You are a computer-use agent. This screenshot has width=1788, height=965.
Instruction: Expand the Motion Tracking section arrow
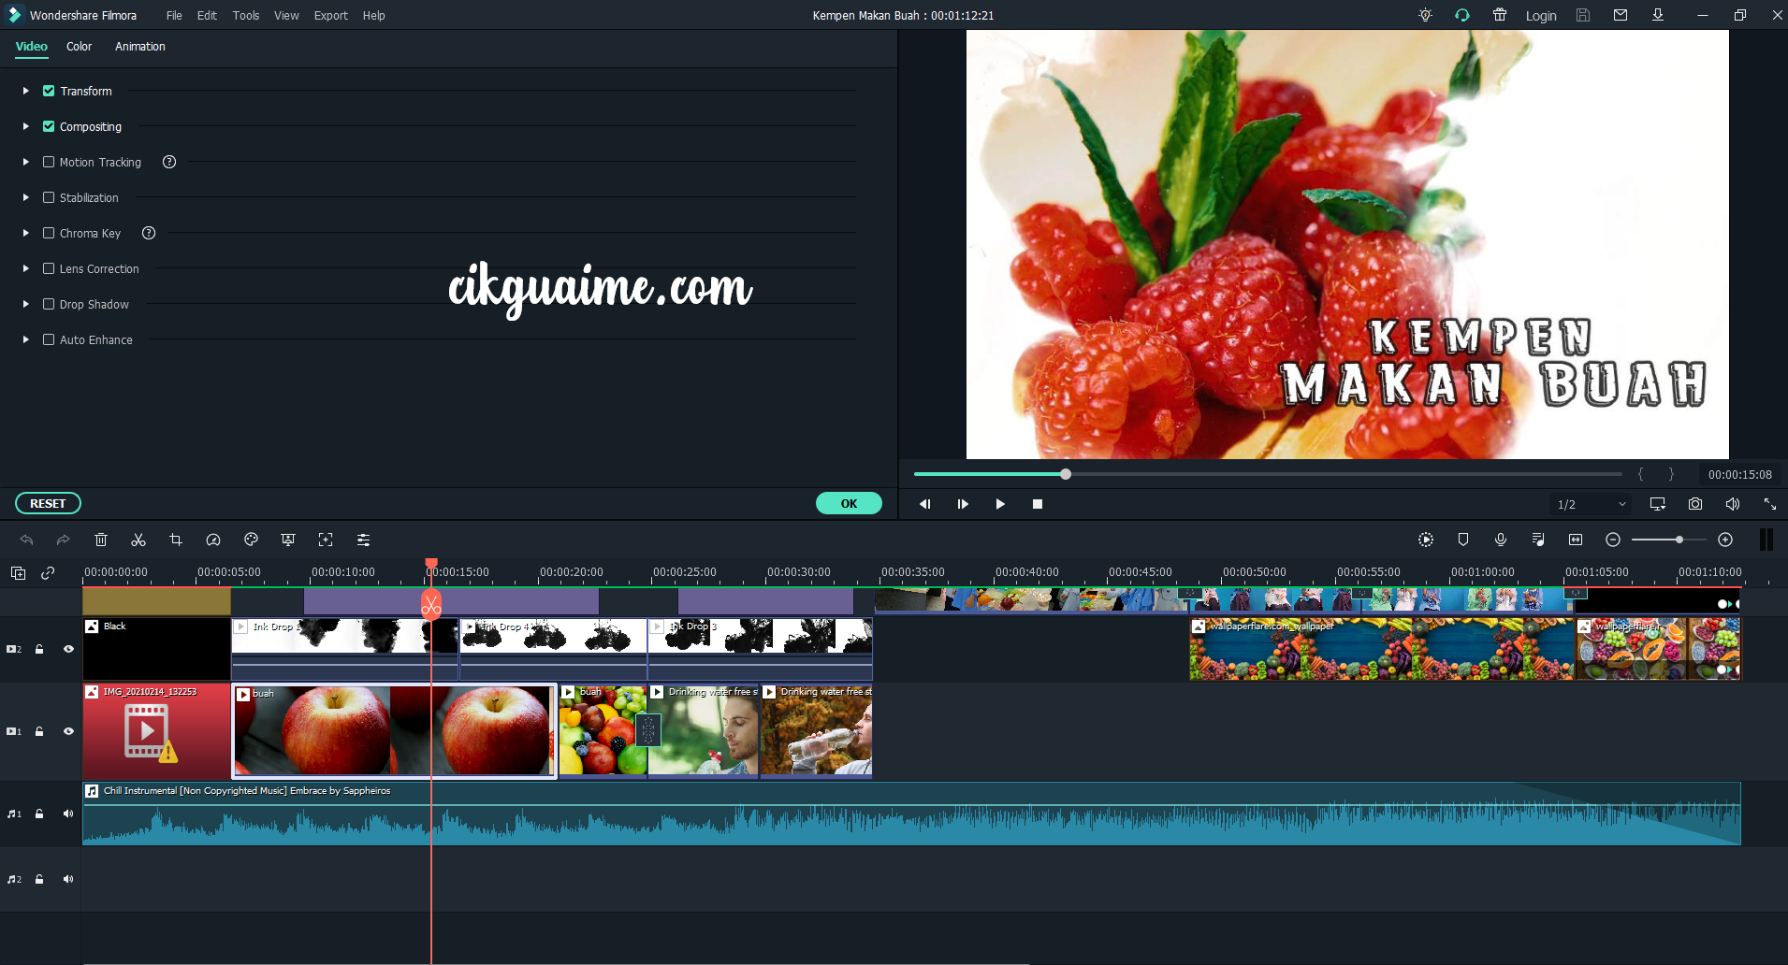(26, 162)
